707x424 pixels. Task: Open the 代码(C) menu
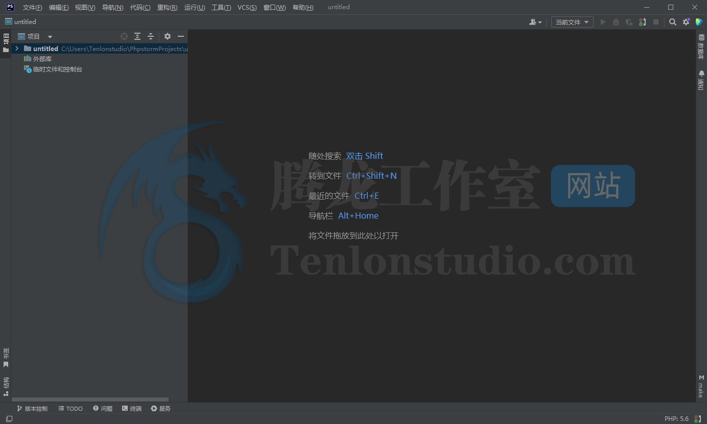tap(140, 7)
